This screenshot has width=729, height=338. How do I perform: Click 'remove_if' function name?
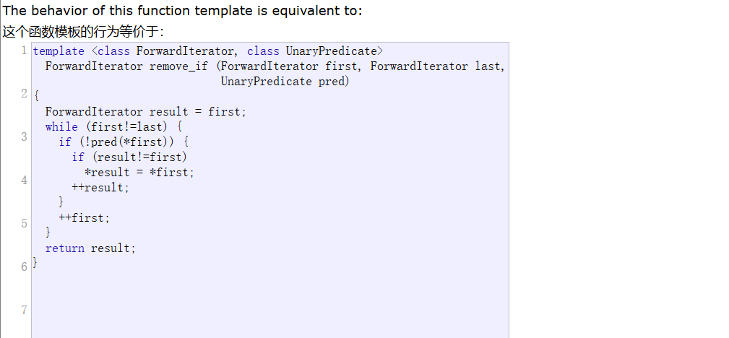[178, 66]
